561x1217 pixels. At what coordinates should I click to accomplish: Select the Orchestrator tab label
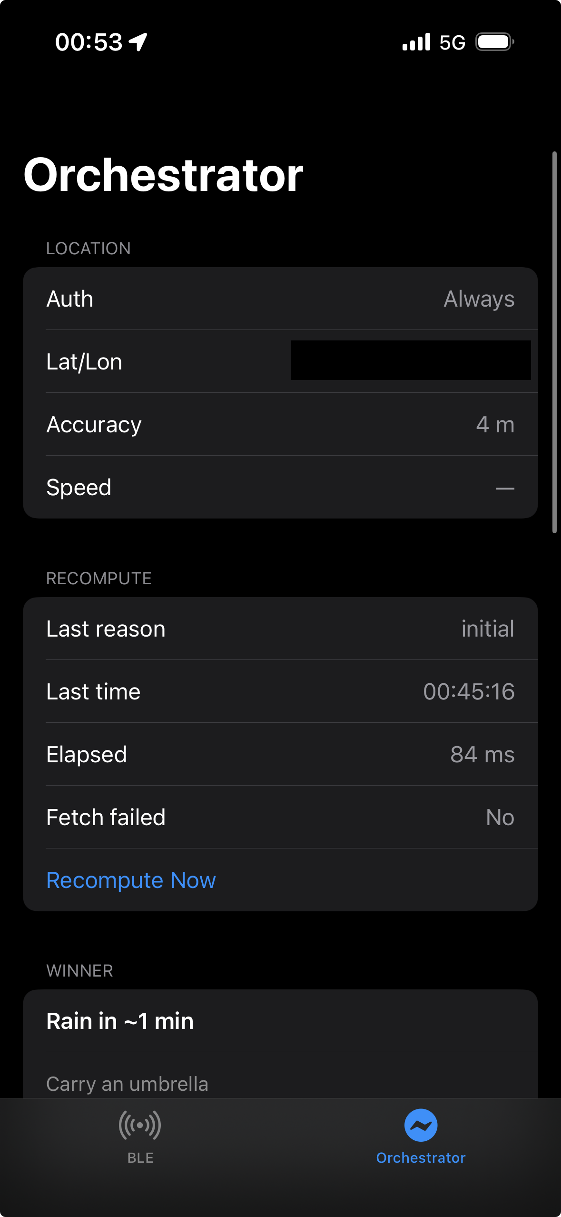point(421,1158)
